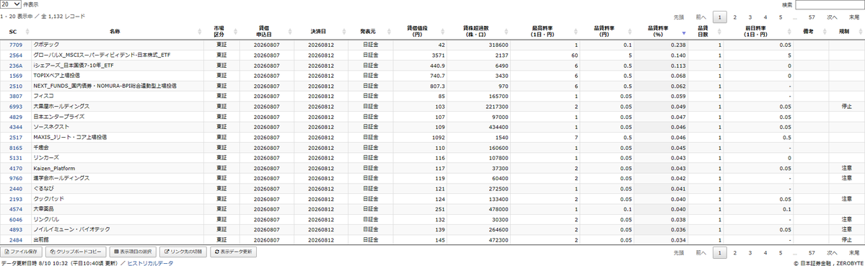Open the rows-per-page dropdown showing 20
This screenshot has width=865, height=266.
coord(11,4)
